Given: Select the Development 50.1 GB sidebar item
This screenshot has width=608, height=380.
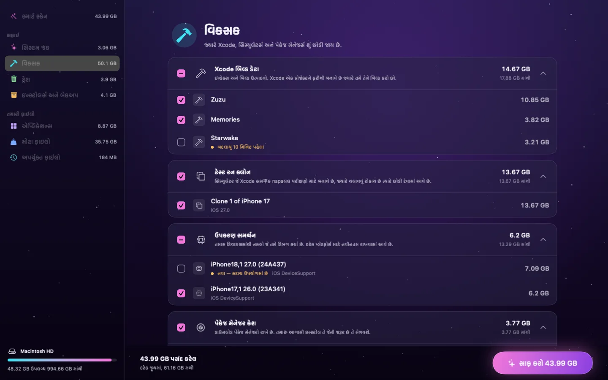Looking at the screenshot, I should click(x=62, y=63).
